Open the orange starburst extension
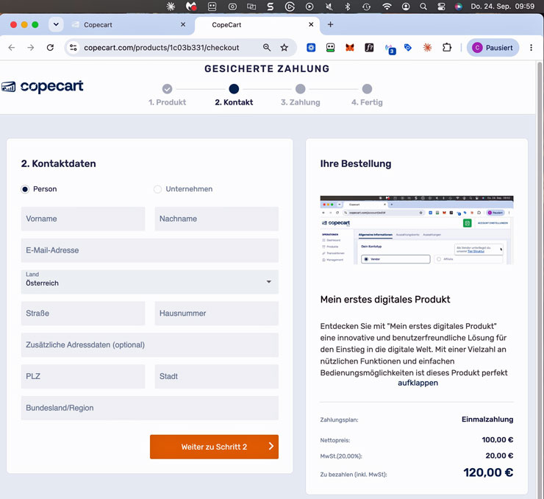This screenshot has height=499, width=544. pos(427,48)
